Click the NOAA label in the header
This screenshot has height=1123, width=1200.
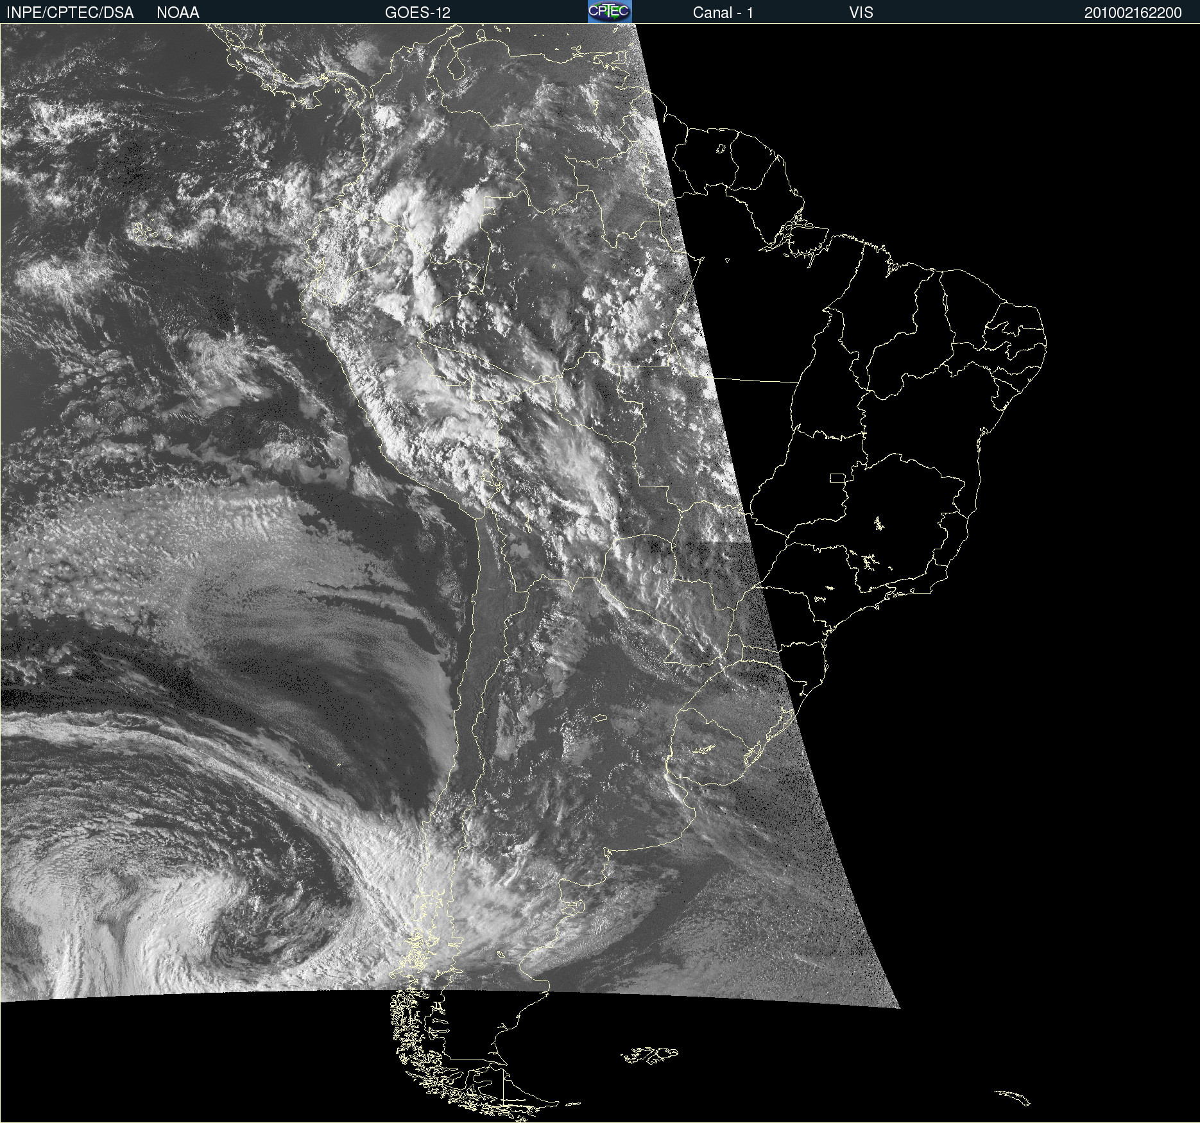[178, 13]
